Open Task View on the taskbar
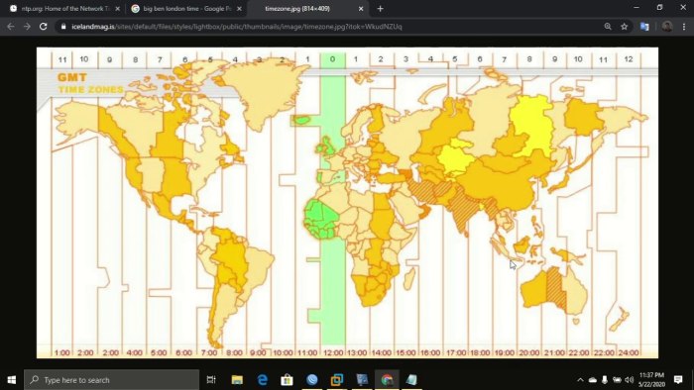Screen dimensions: 694x390 coord(211,380)
